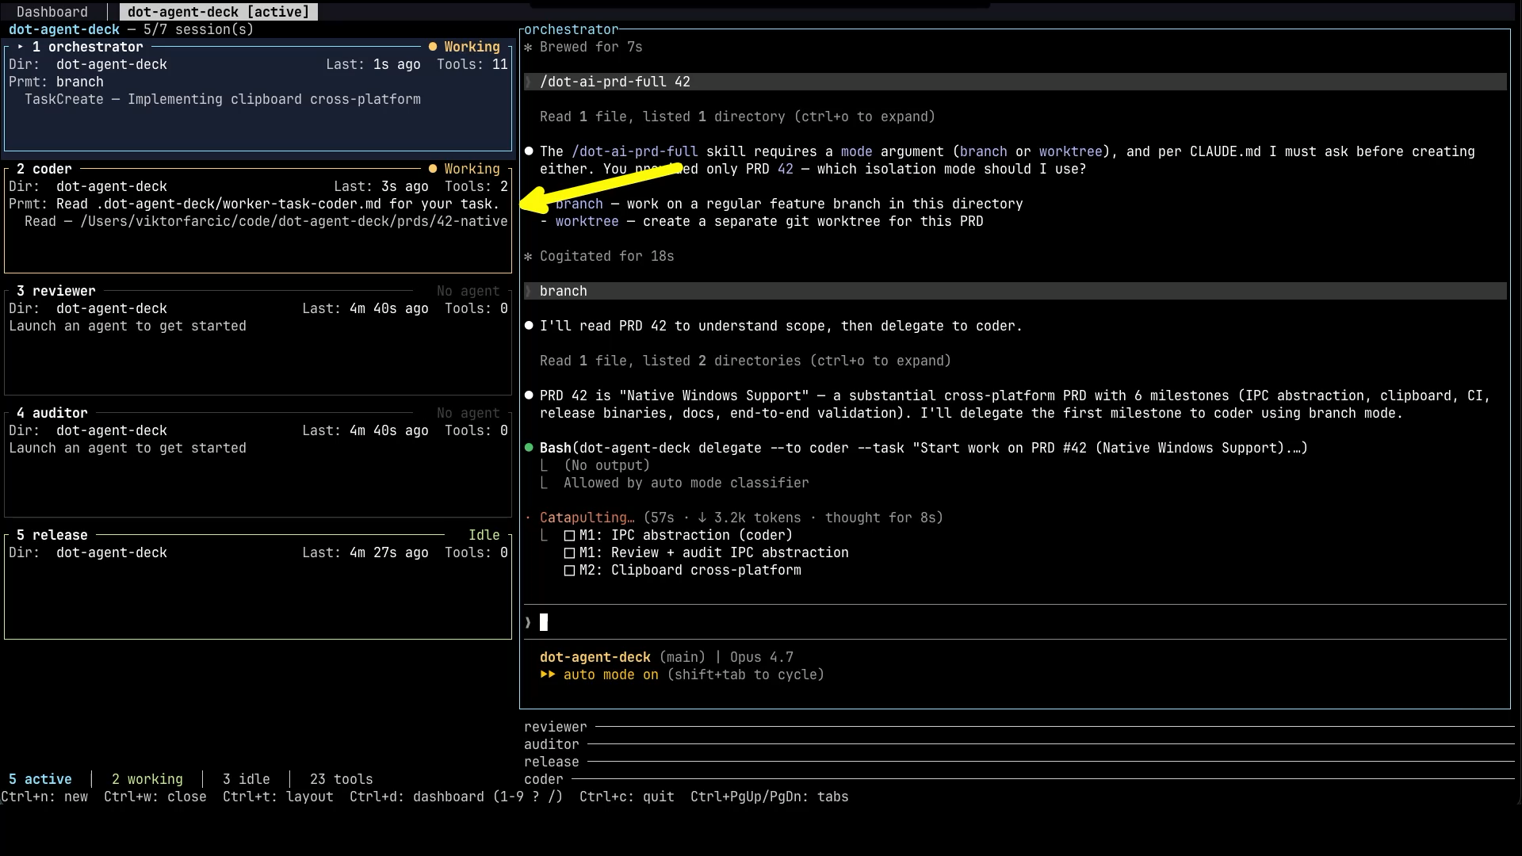
Task: Click the bullet beside 'PRD 42 is Native Windows'
Action: 529,396
